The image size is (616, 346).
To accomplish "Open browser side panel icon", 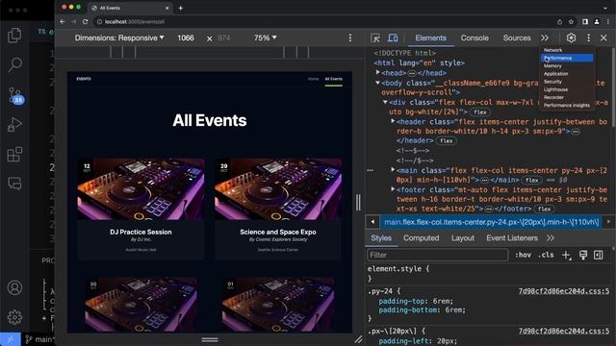I will (x=585, y=22).
